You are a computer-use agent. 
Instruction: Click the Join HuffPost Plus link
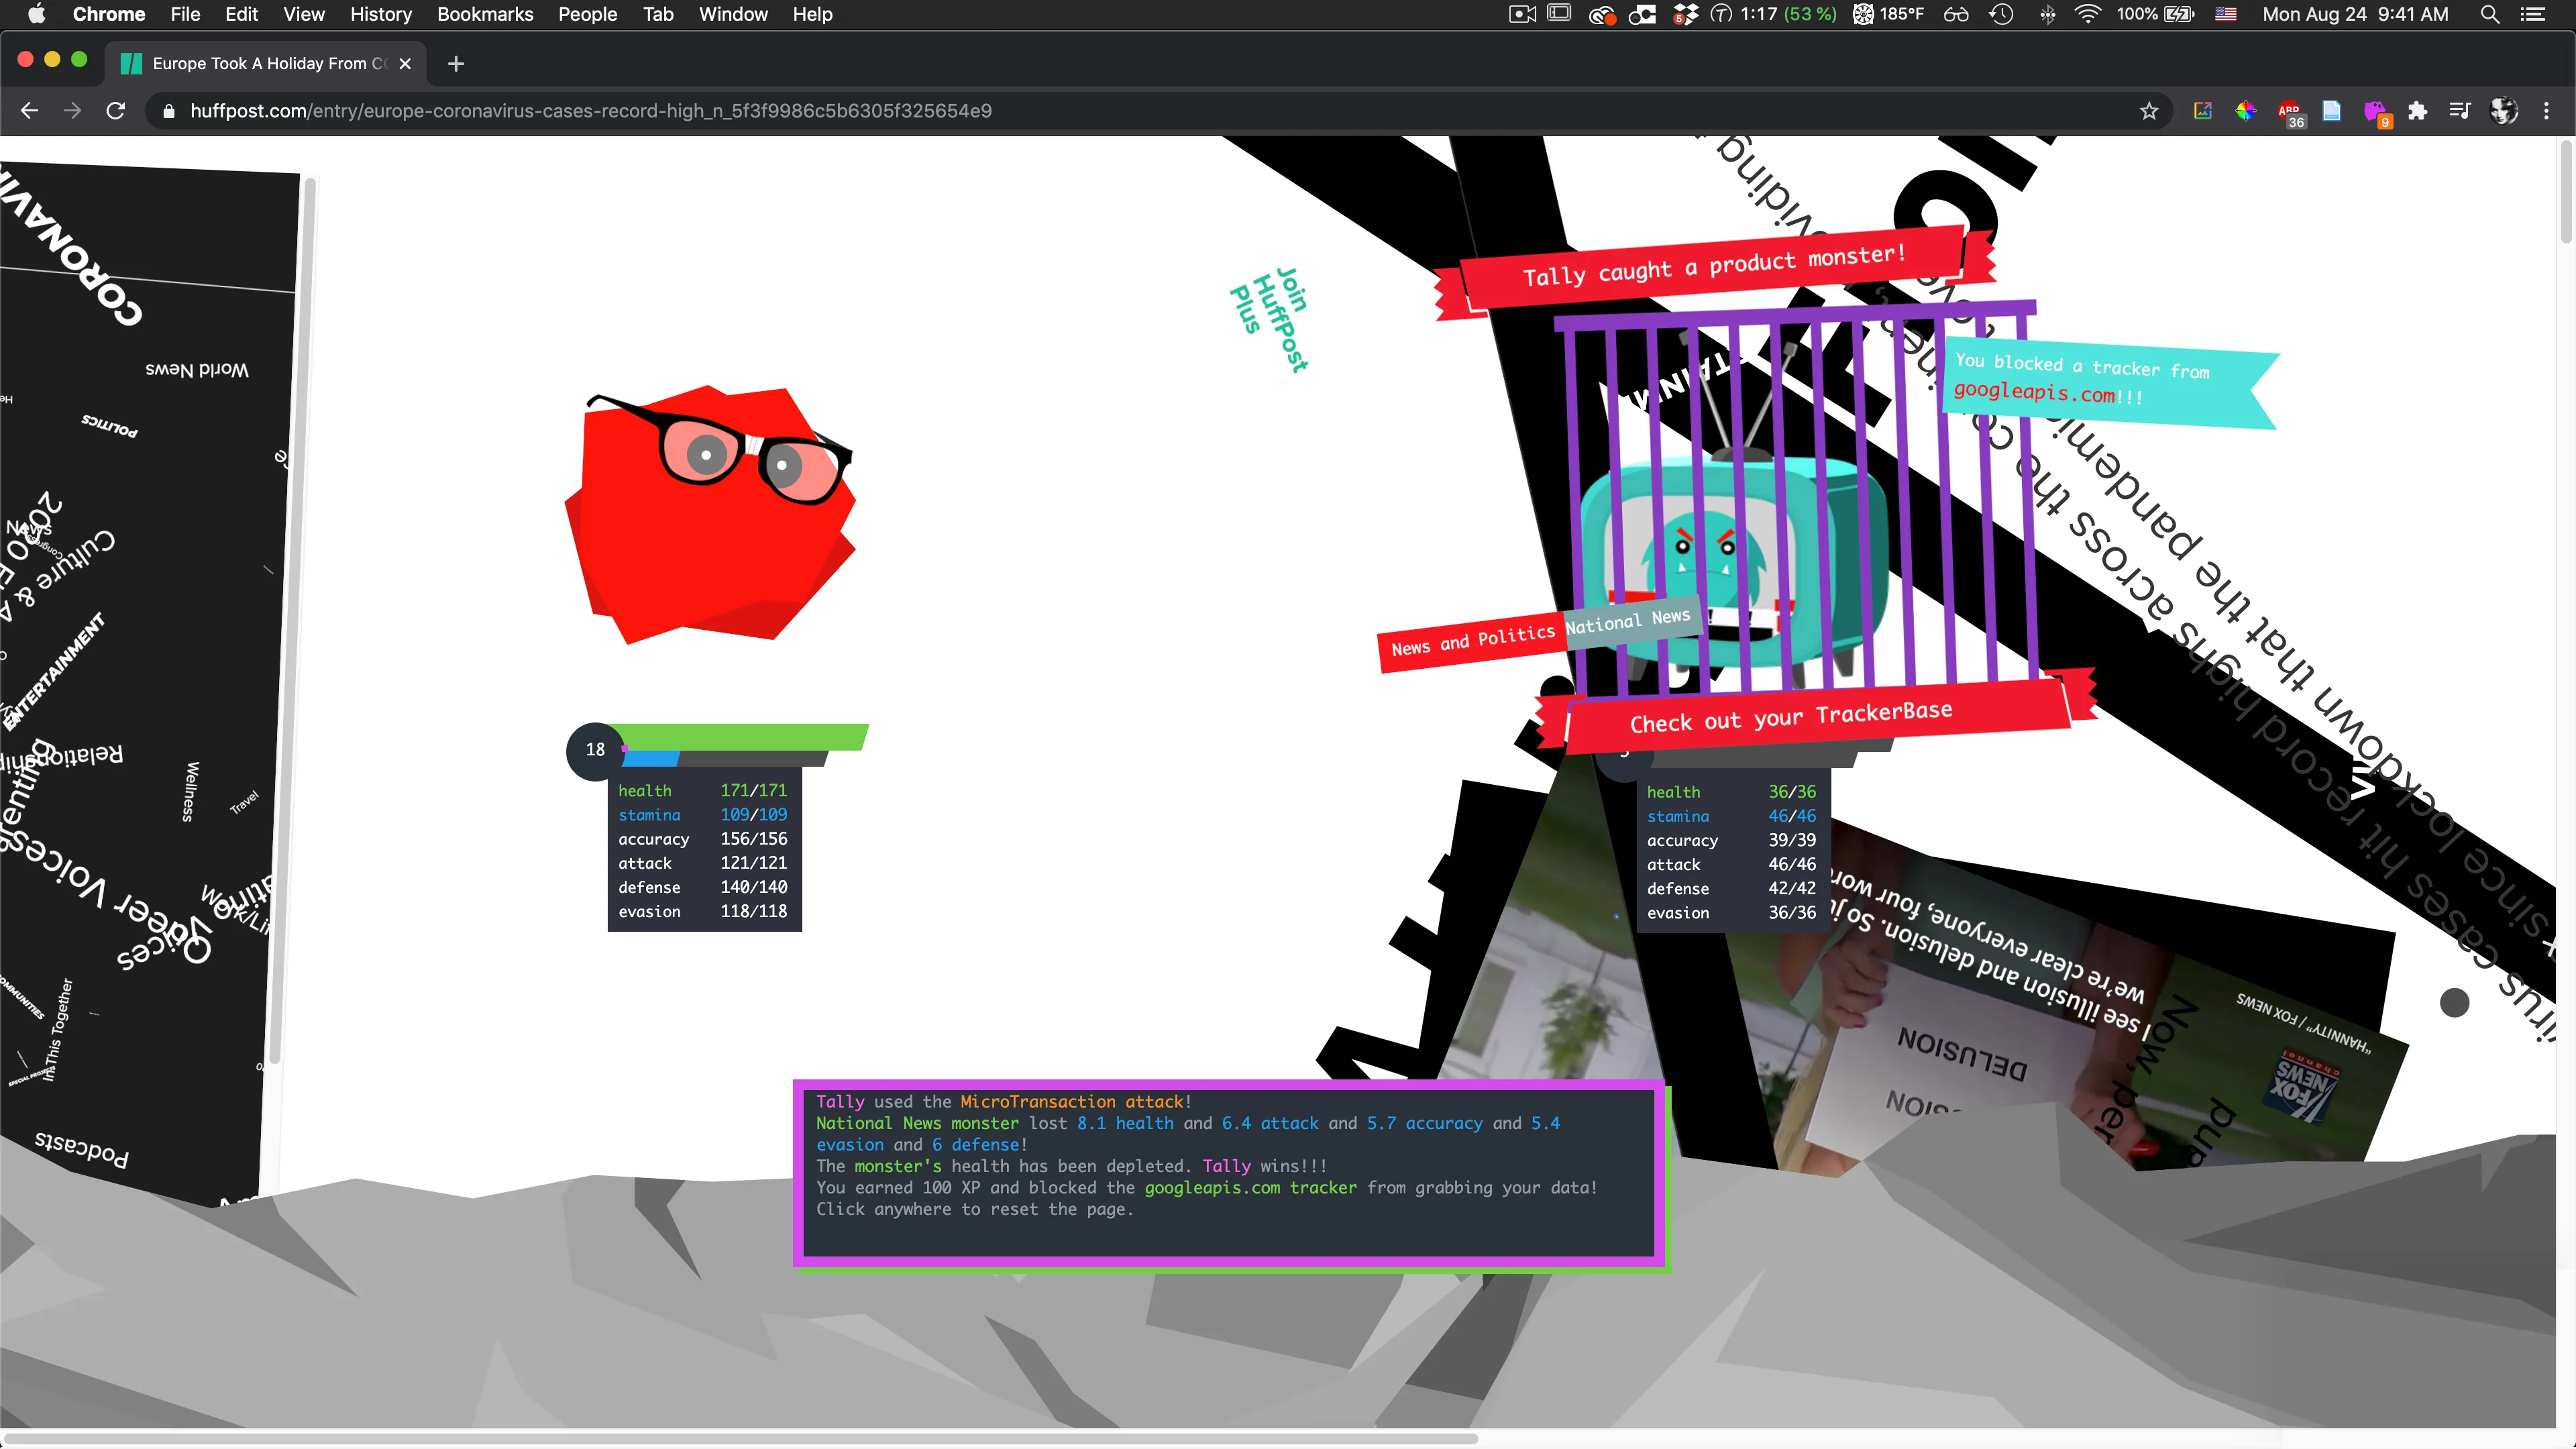pyautogui.click(x=1269, y=318)
